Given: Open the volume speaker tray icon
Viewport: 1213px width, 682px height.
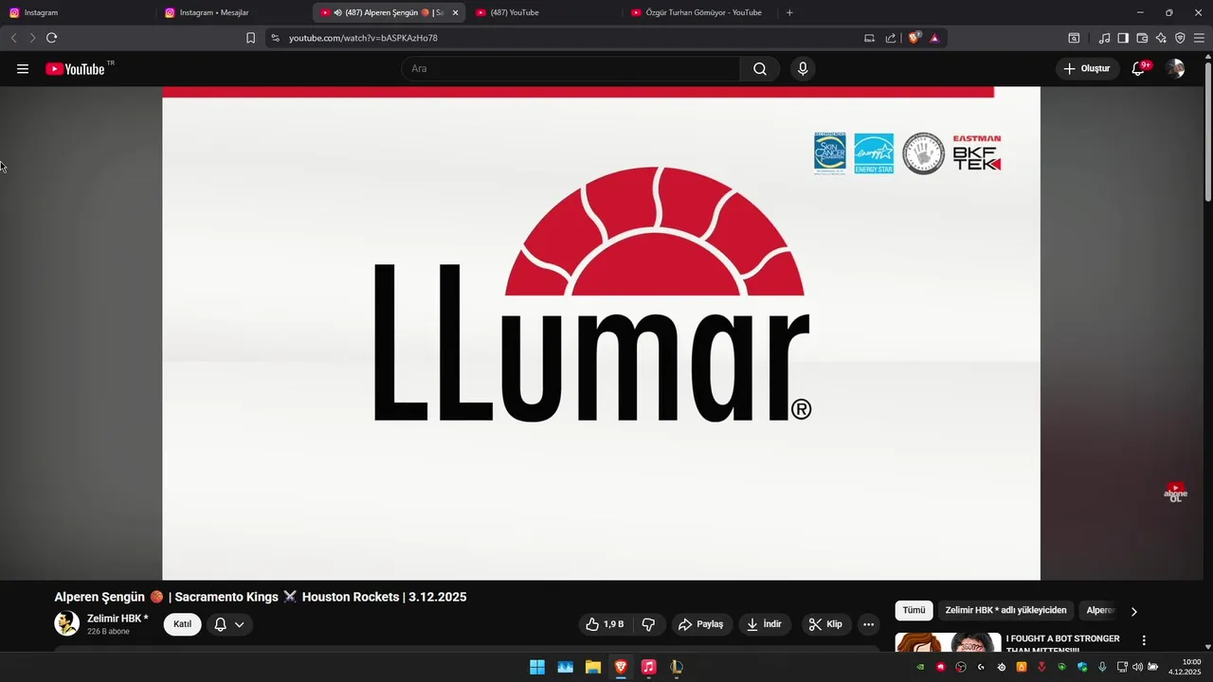Looking at the screenshot, I should click(x=1137, y=667).
